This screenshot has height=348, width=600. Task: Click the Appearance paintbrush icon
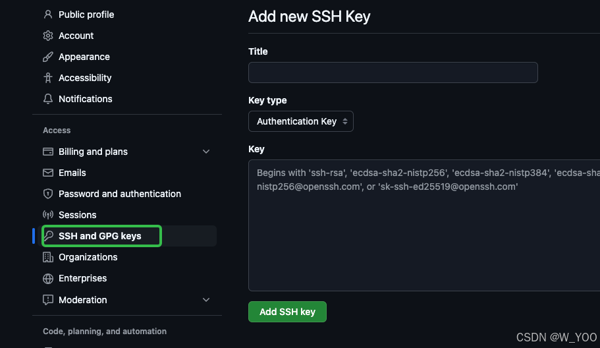point(48,57)
